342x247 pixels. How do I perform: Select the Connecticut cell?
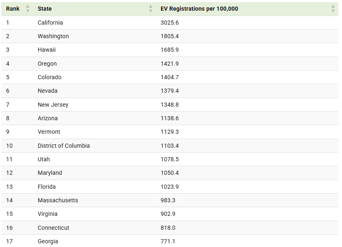pos(53,228)
